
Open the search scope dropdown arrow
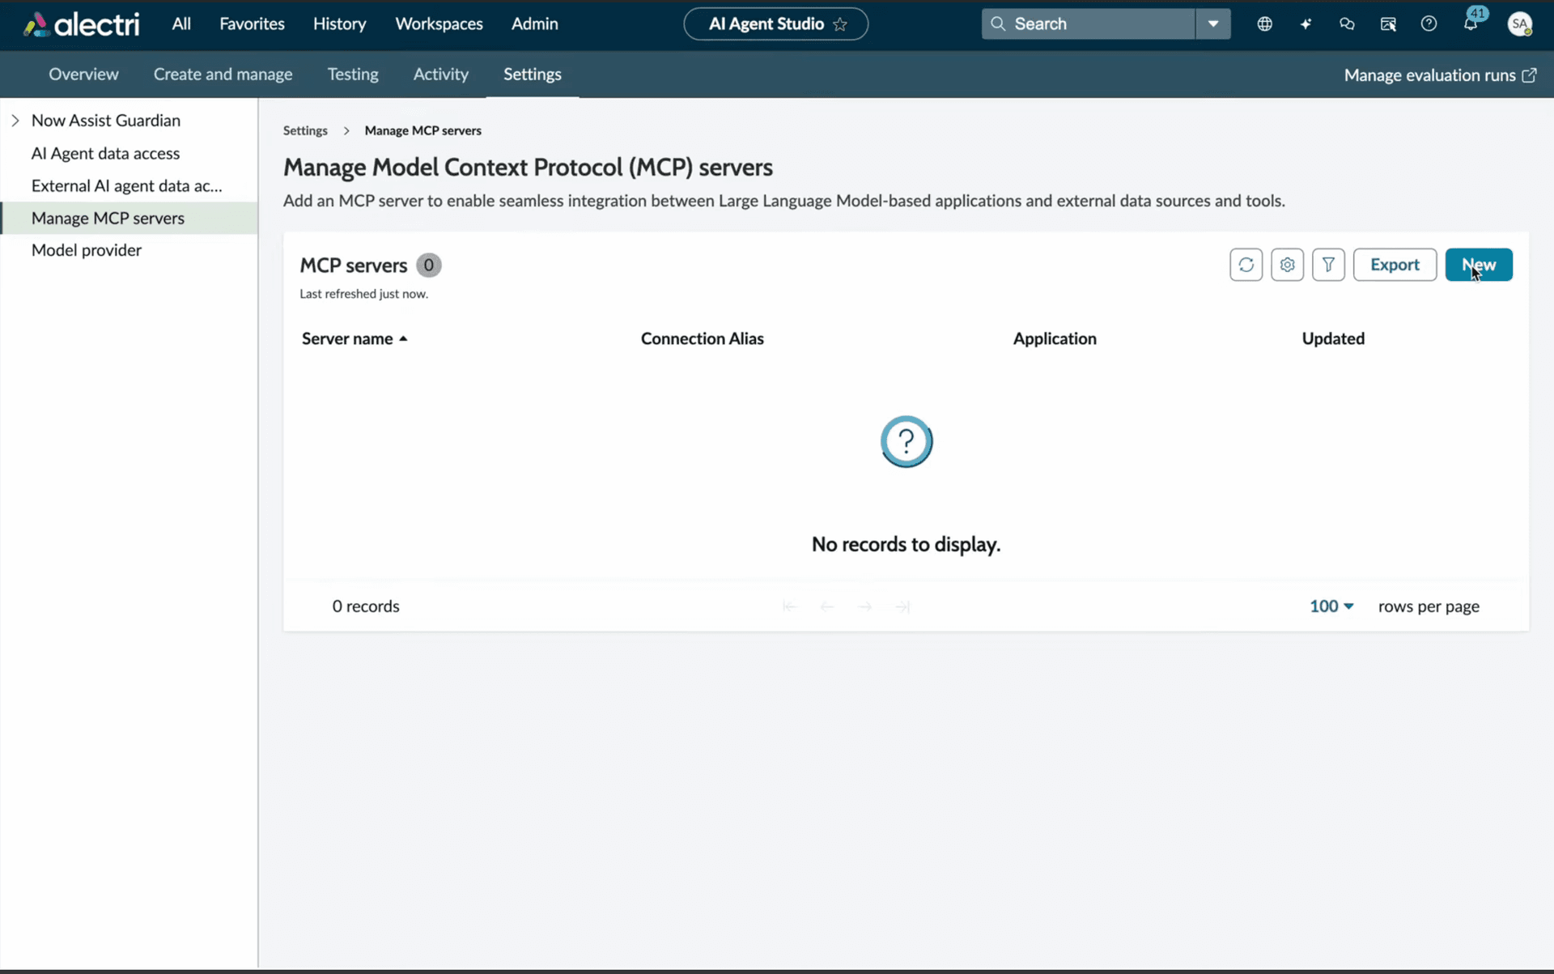(1212, 23)
